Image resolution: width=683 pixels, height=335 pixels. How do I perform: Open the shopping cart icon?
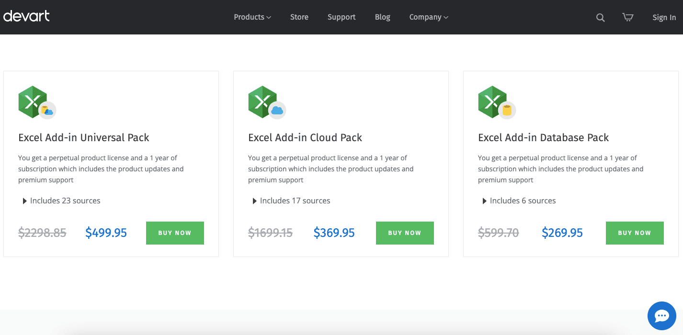pos(627,17)
